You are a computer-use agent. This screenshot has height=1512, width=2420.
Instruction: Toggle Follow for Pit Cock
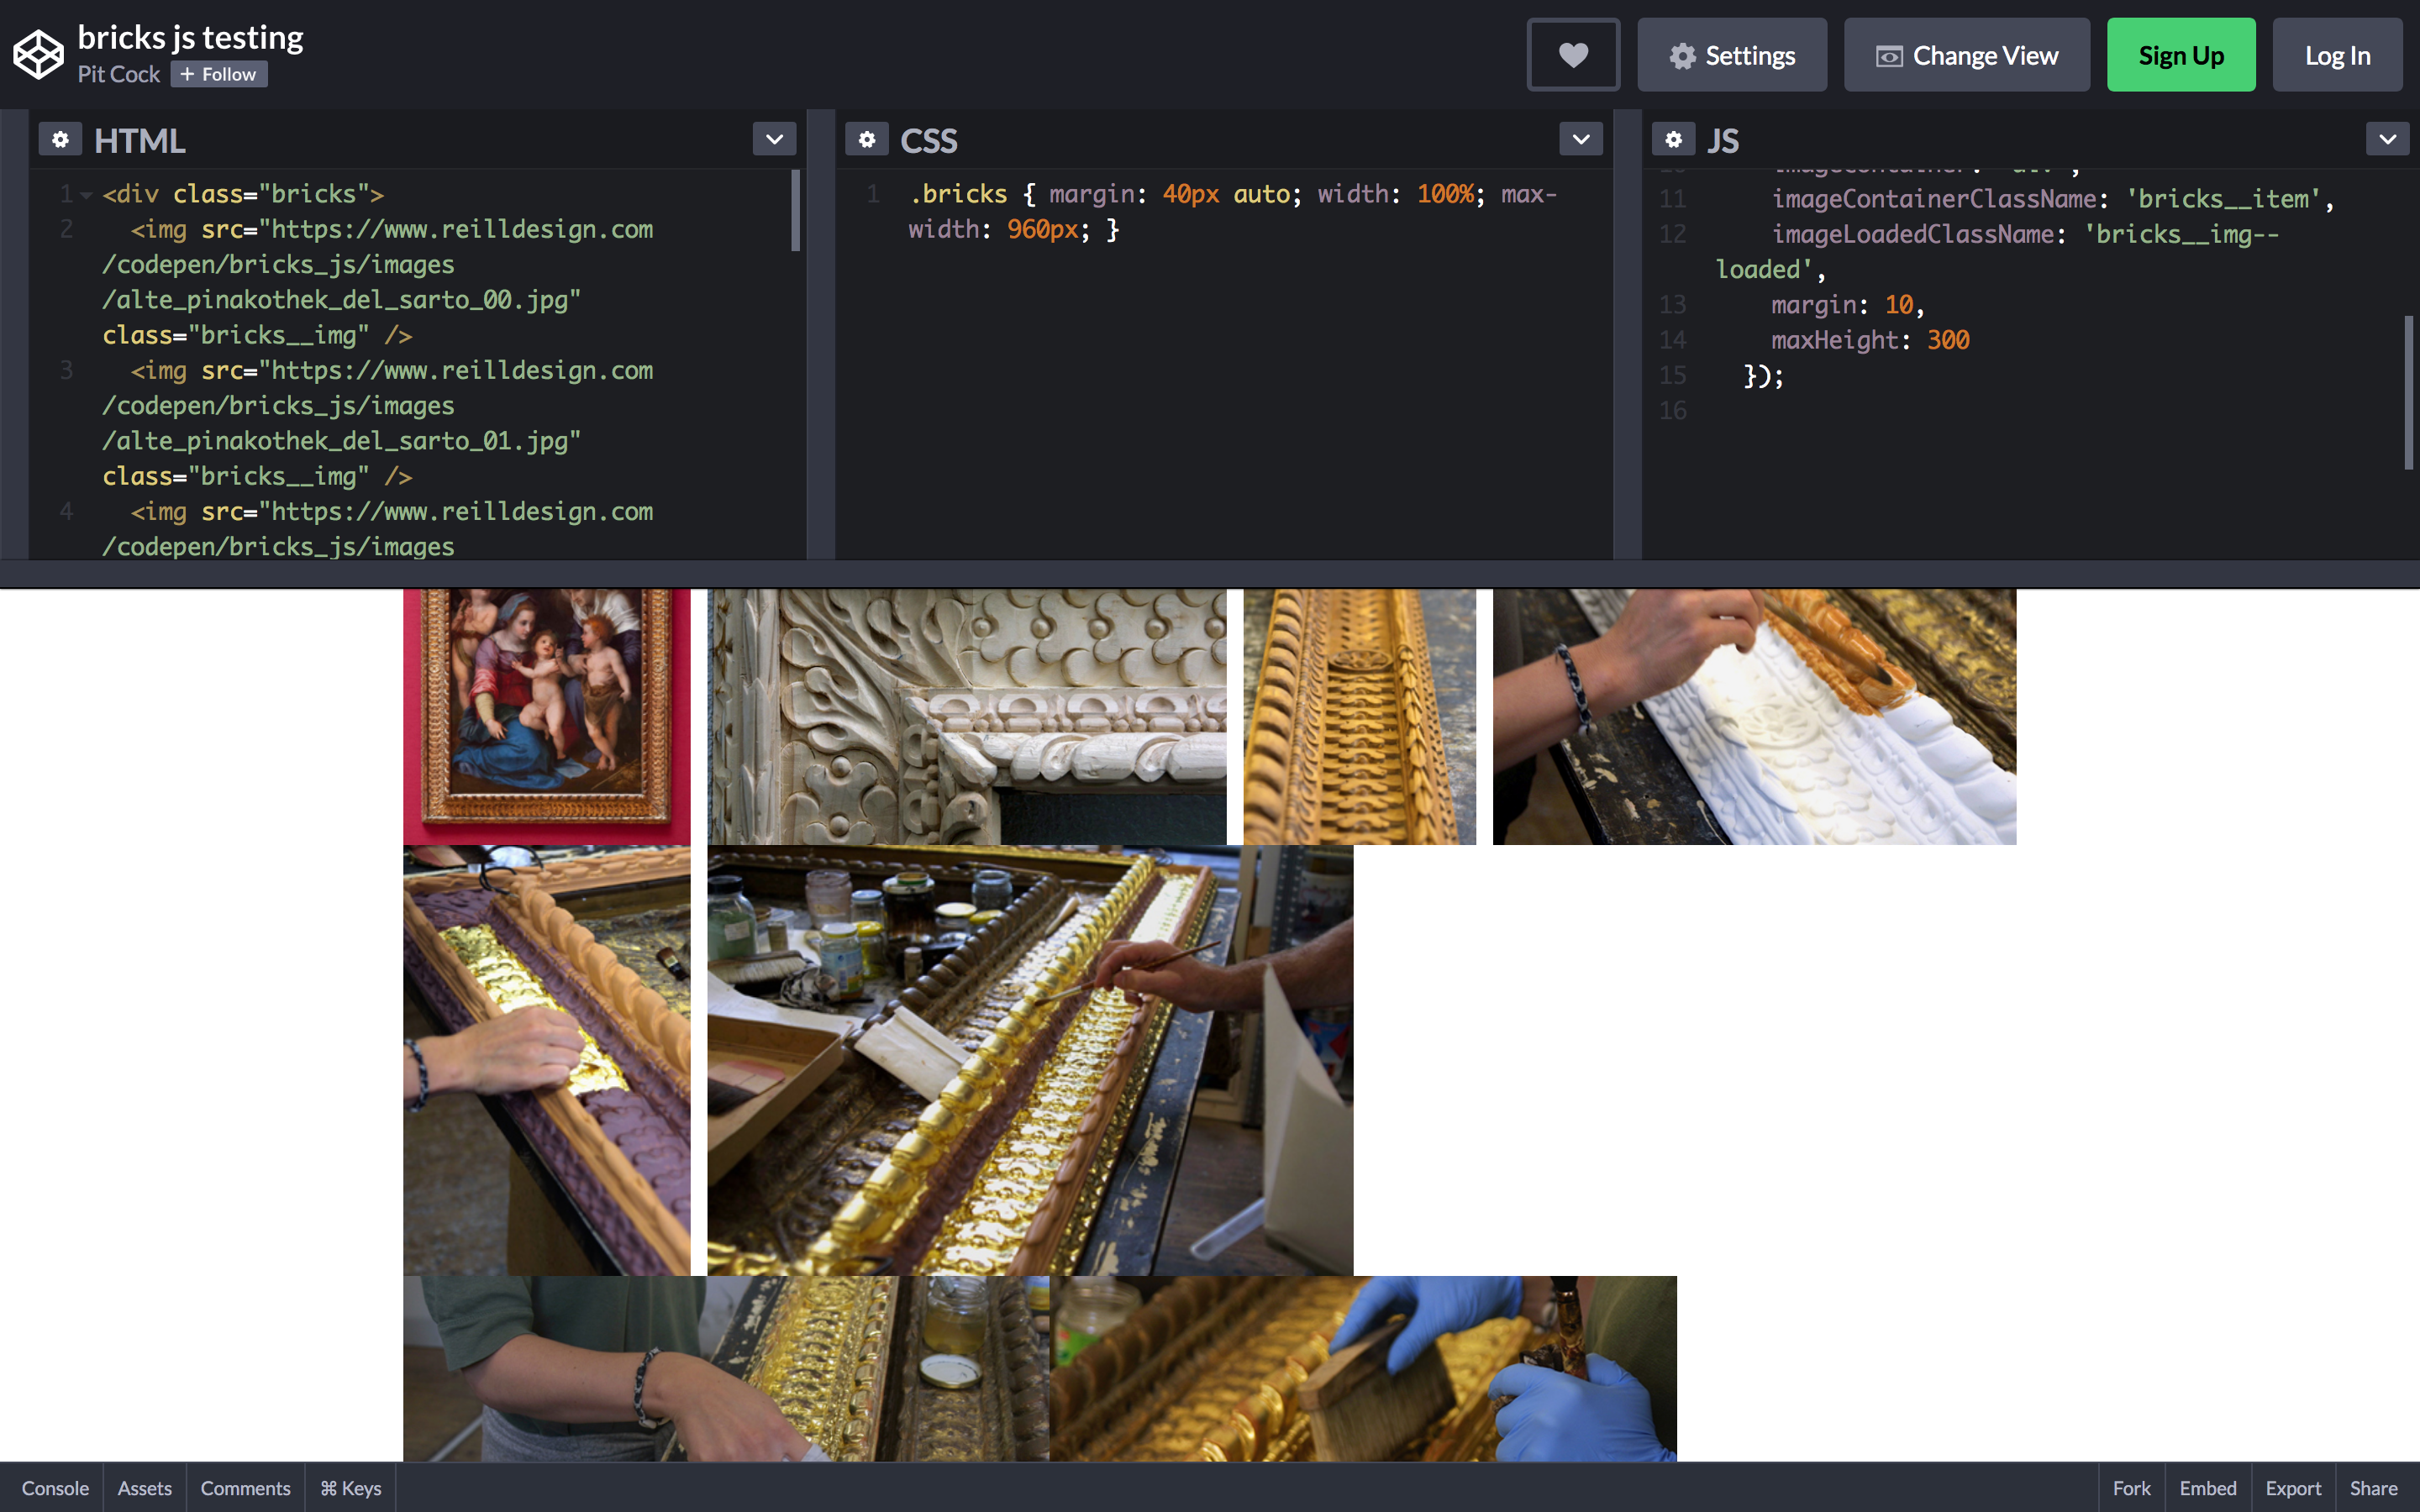219,75
